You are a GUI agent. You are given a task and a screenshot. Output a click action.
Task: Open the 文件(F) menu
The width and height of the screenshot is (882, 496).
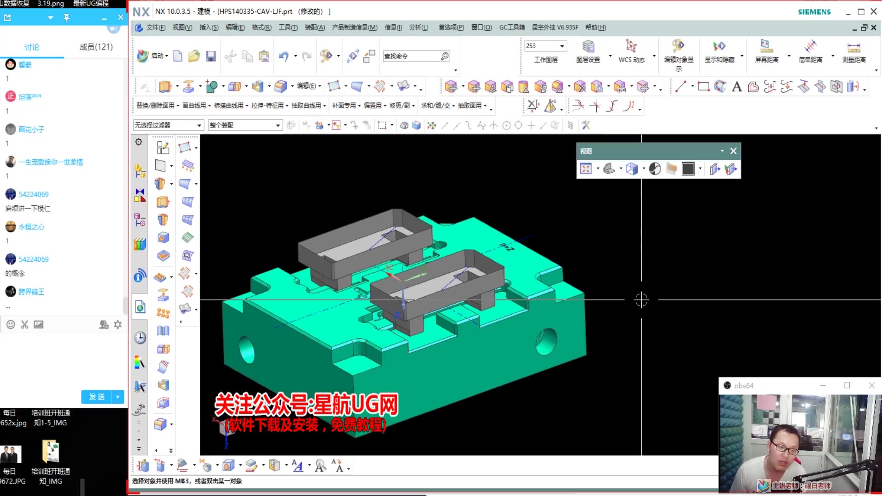click(155, 28)
